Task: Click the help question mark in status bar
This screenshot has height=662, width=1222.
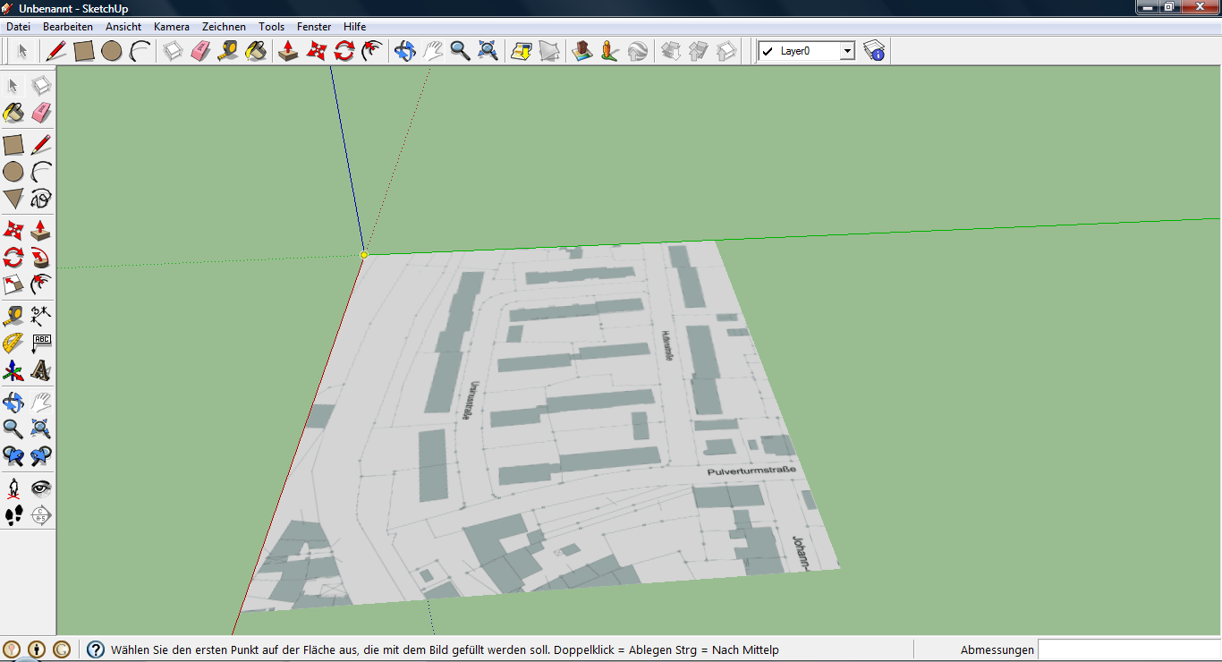Action: click(x=96, y=649)
